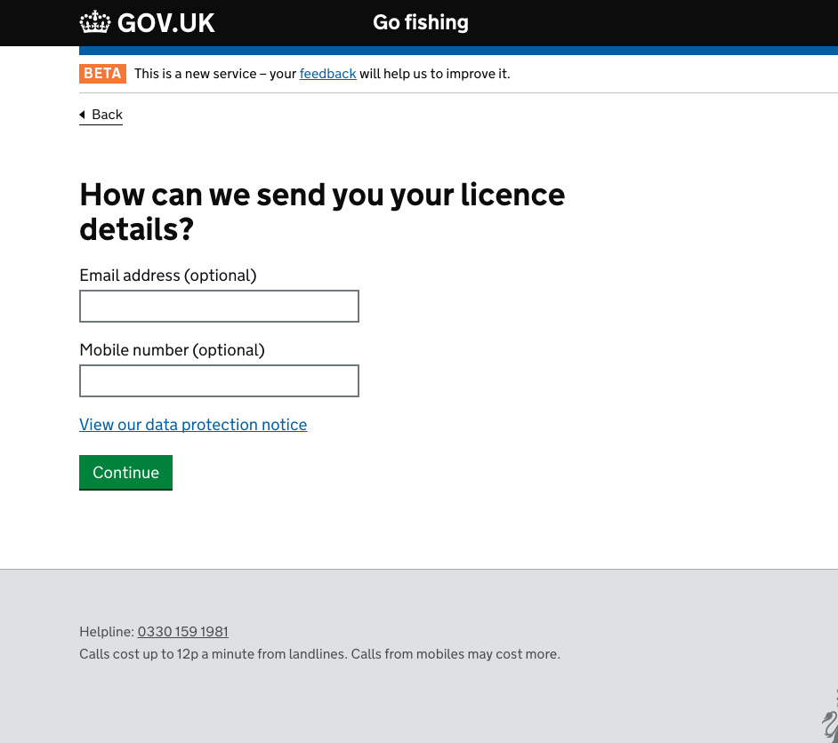The height and width of the screenshot is (743, 838).
Task: View our data protection notice
Action: pos(193,425)
